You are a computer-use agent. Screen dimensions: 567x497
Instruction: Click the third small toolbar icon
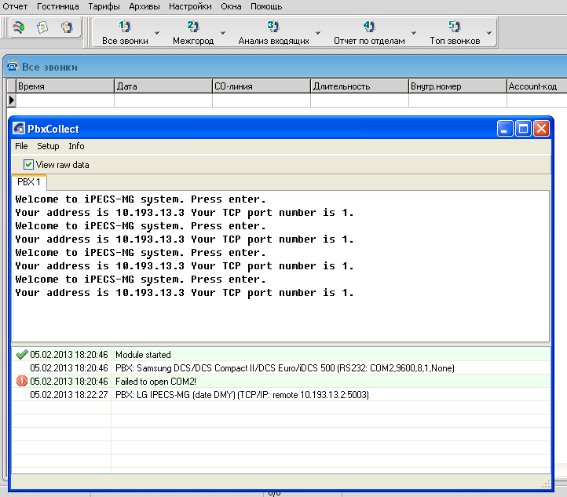tap(67, 27)
